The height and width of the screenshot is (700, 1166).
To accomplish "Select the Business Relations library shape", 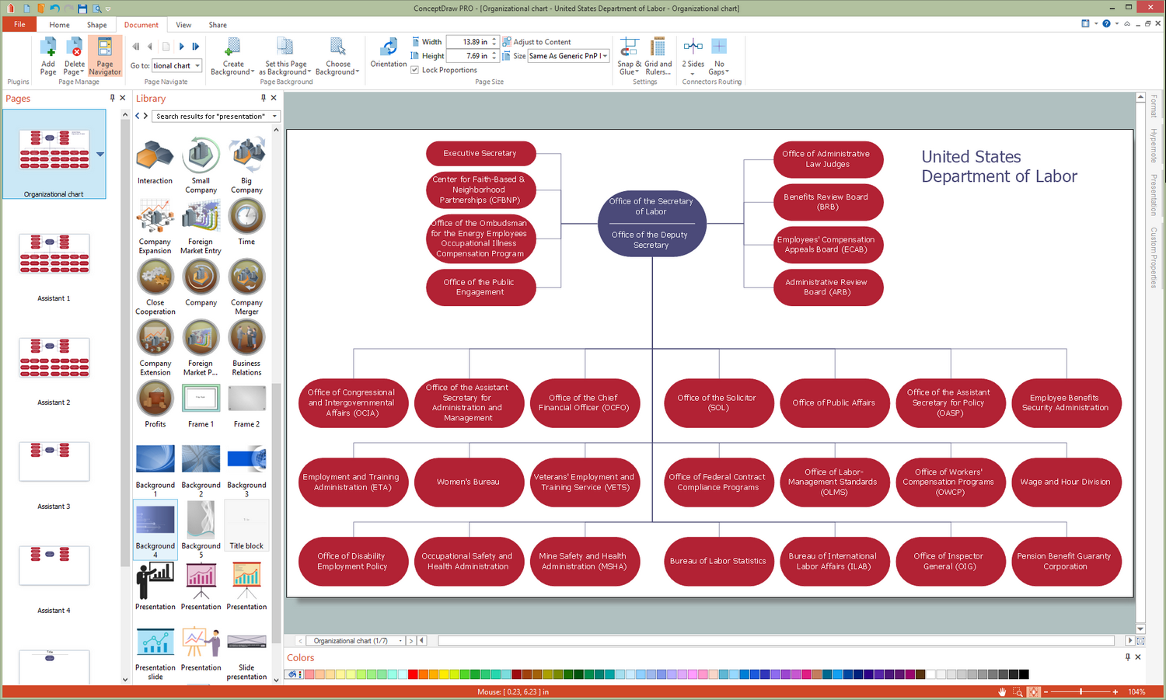I will [x=246, y=347].
